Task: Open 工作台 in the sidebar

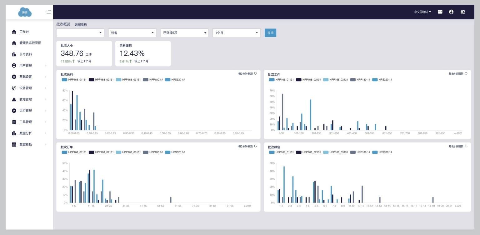Action: (24, 32)
